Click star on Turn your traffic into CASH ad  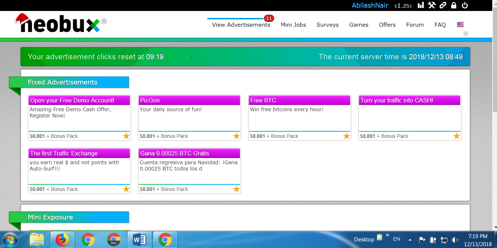click(457, 136)
